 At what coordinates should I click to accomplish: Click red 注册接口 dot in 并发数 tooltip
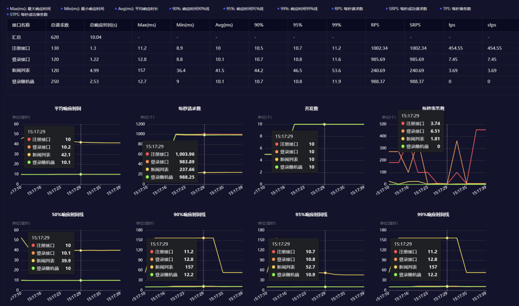pos(277,144)
